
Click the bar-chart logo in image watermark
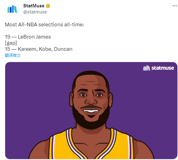tap(147, 68)
